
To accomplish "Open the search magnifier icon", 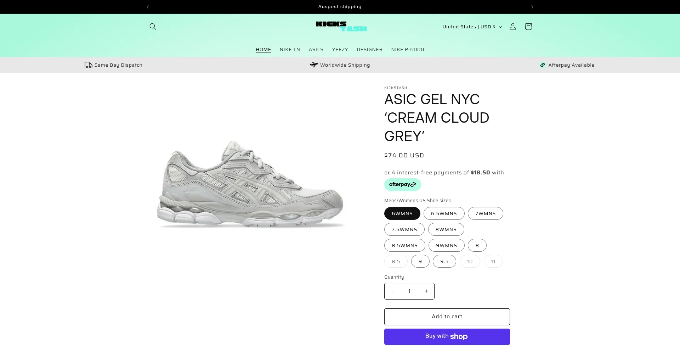I will 153,27.
